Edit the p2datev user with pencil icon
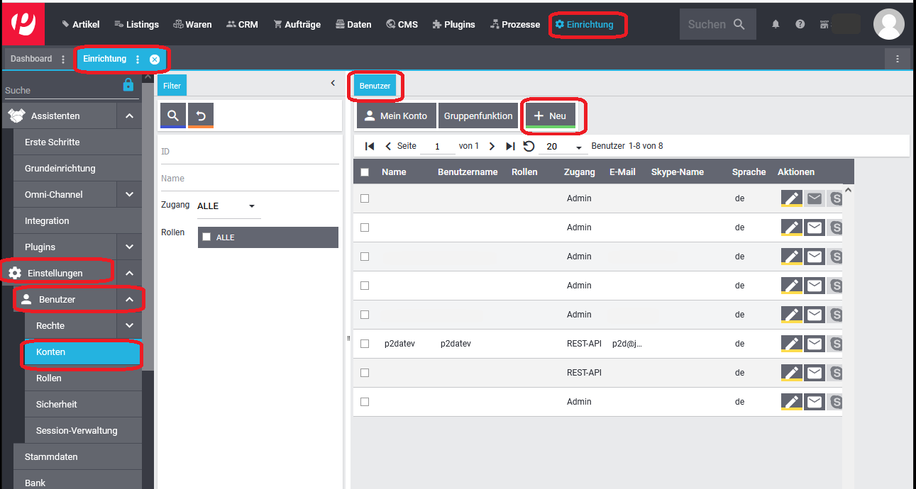Viewport: 916px width, 489px height. coord(792,344)
